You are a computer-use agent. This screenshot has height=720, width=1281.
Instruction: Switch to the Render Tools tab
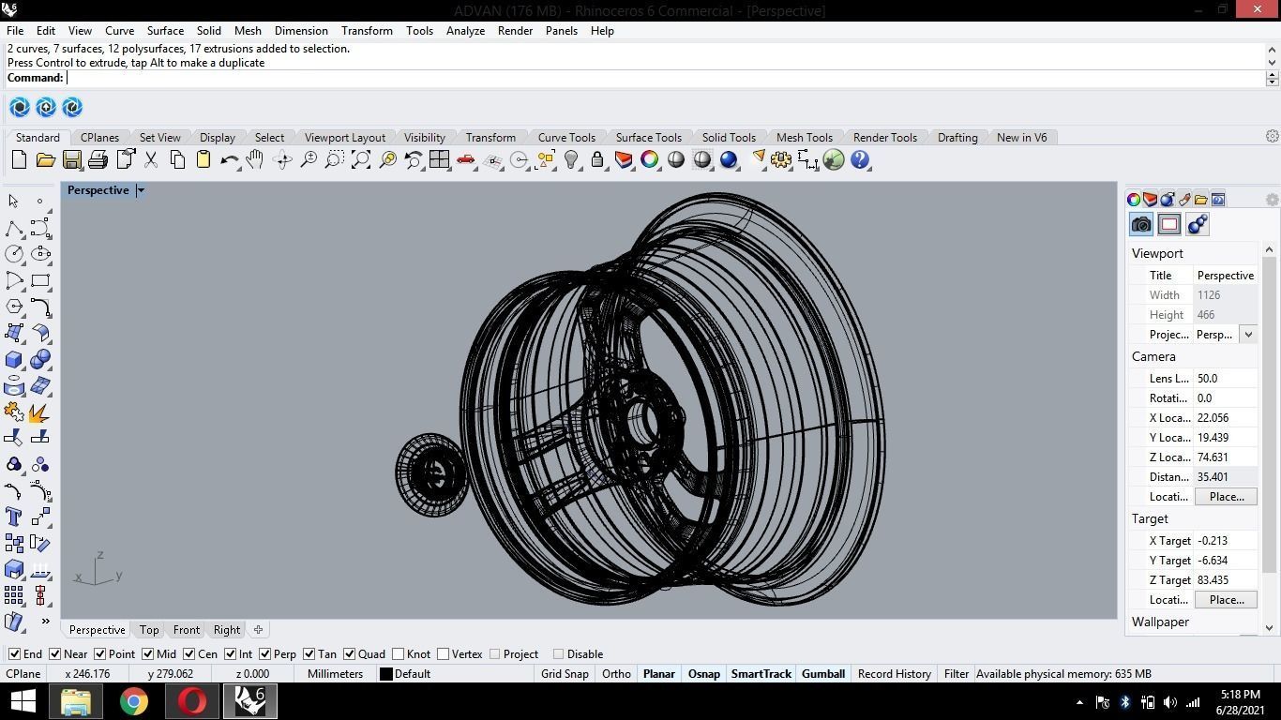[x=885, y=137]
